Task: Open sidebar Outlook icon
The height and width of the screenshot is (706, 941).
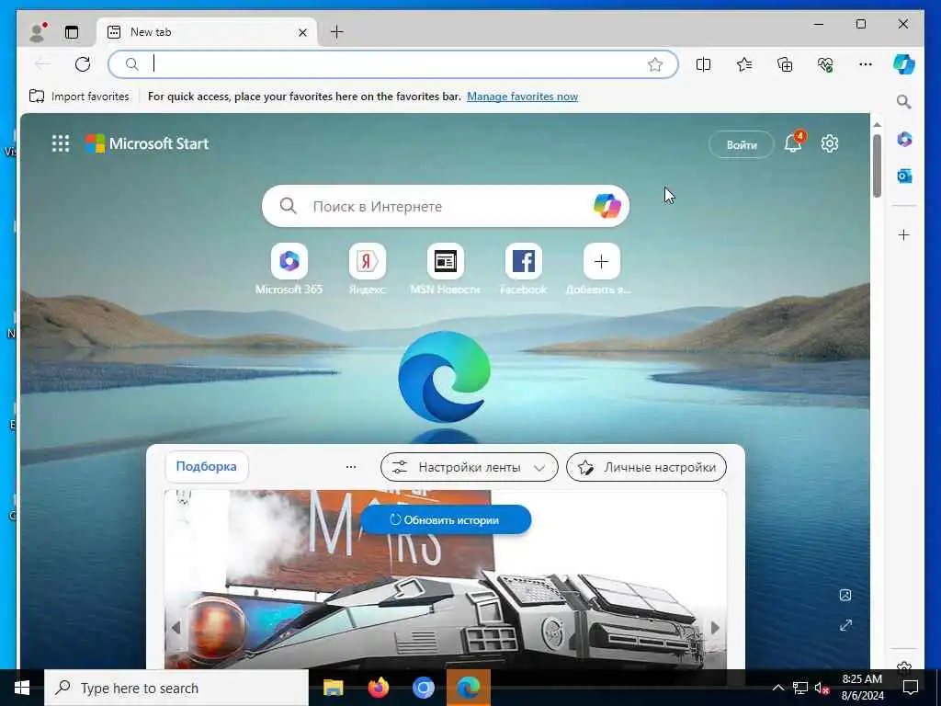Action: [904, 176]
